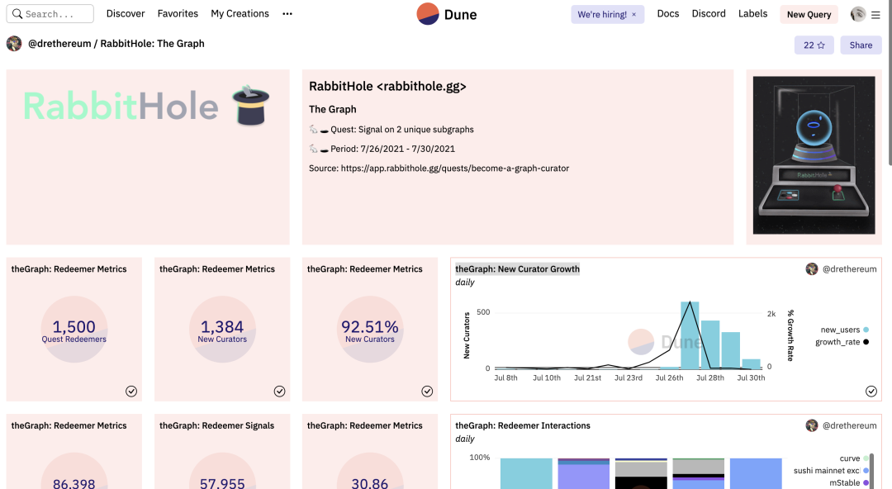Image resolution: width=892 pixels, height=489 pixels.
Task: Open Favorites page
Action: pos(178,14)
